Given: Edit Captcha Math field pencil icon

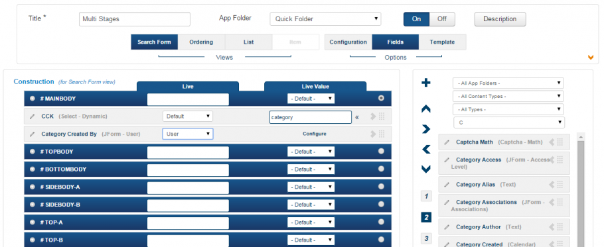Looking at the screenshot, I should point(447,142).
